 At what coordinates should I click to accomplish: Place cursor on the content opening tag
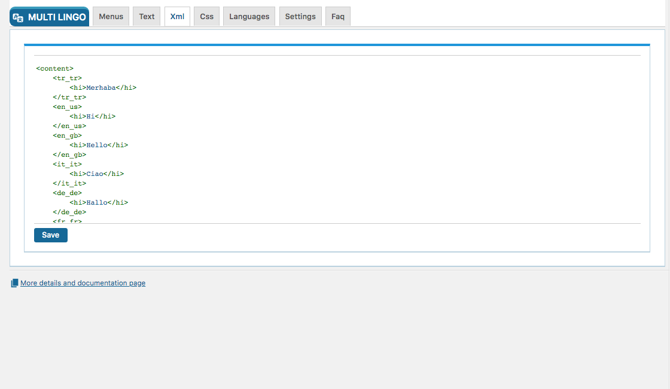[54, 68]
